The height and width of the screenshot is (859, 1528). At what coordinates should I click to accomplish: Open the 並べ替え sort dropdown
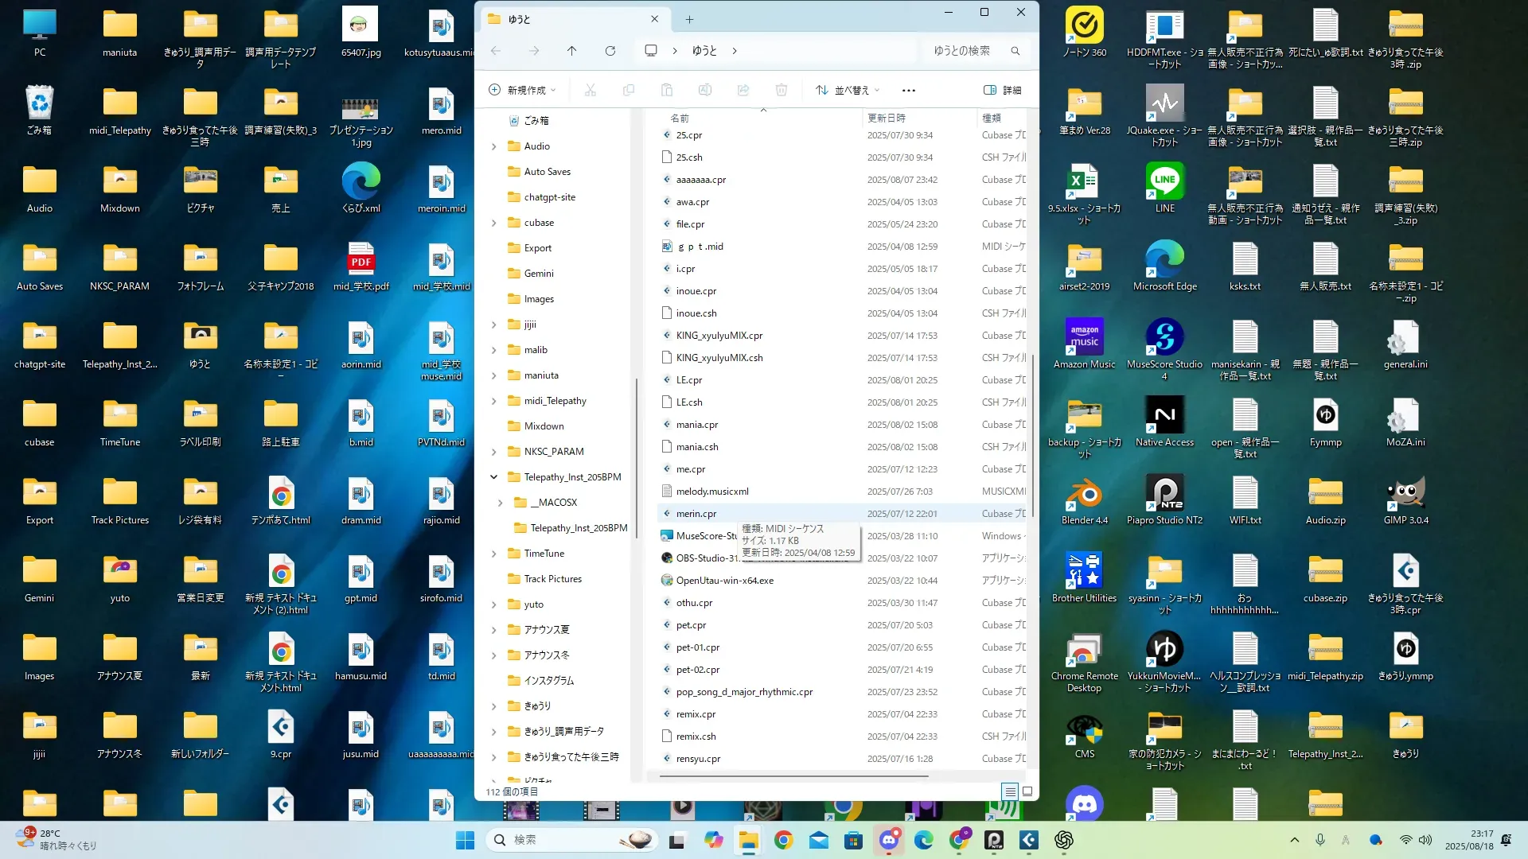pos(848,90)
